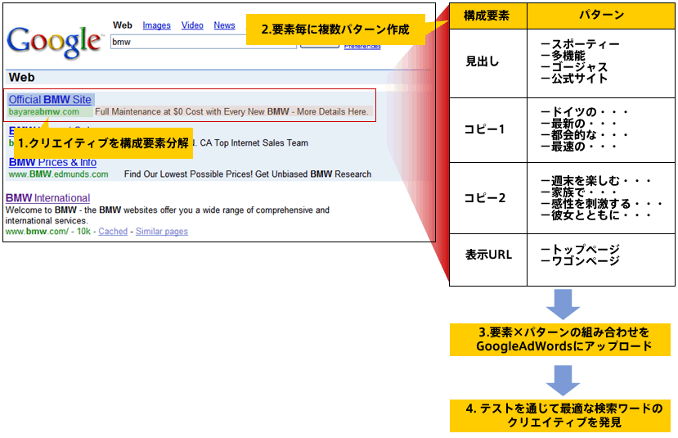
Task: Click the step 2 要素毎に複数パターン作成 callout
Action: (x=335, y=29)
